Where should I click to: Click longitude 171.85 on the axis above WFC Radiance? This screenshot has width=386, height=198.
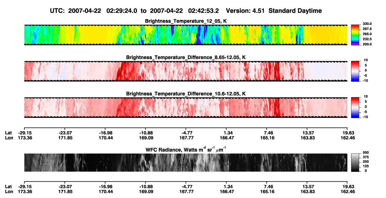pos(65,137)
